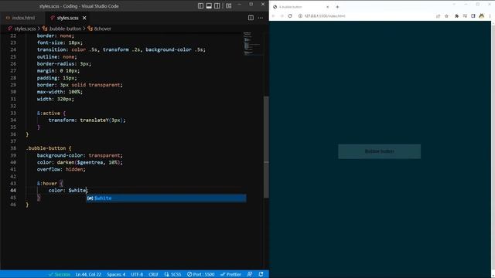Open the browser three-dot menu
The height and width of the screenshot is (278, 495).
pyautogui.click(x=490, y=15)
